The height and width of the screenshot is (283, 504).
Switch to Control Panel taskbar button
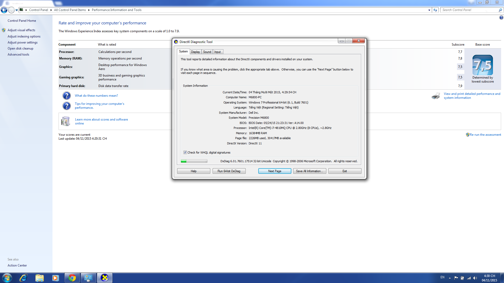click(x=88, y=278)
